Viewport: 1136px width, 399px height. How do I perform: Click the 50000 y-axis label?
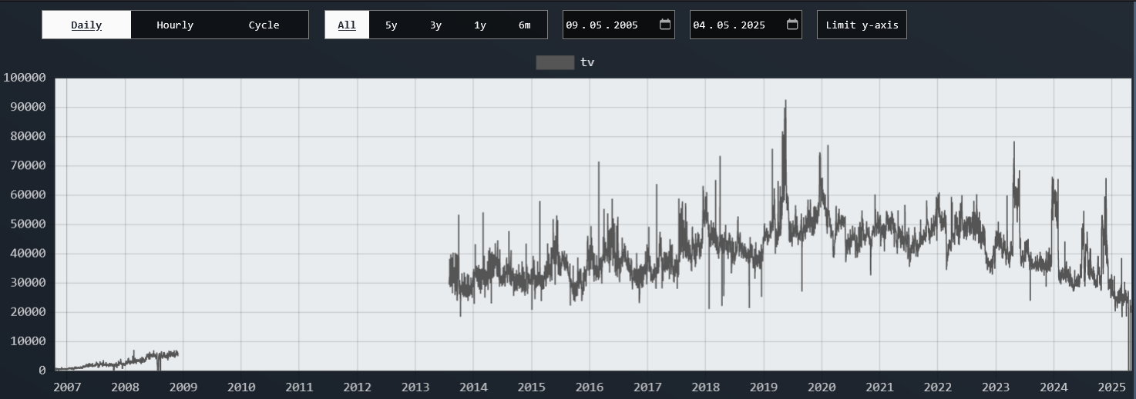28,224
